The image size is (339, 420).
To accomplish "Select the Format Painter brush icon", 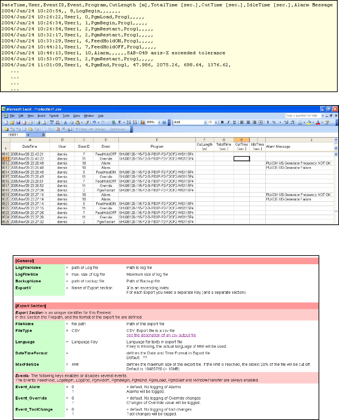I will [87, 122].
